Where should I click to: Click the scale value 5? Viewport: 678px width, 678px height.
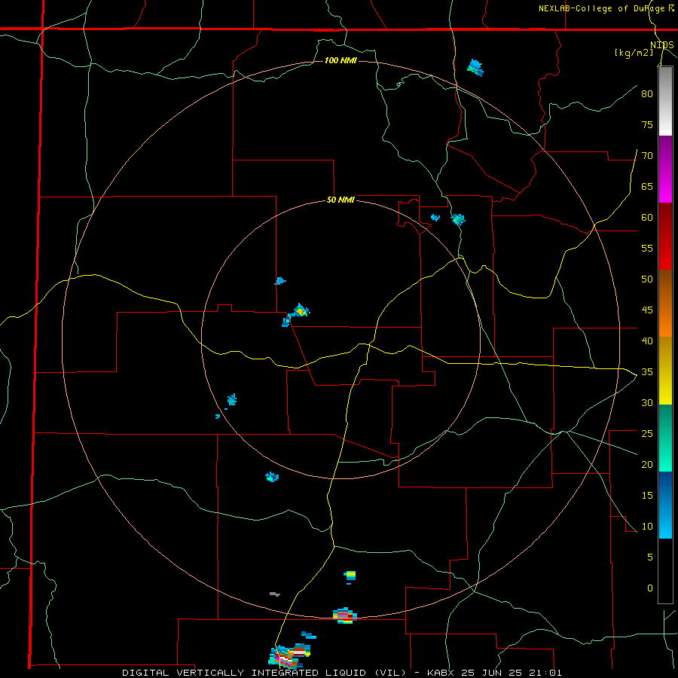(650, 557)
